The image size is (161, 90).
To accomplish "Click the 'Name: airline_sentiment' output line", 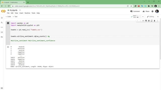I will click(x=32, y=66).
